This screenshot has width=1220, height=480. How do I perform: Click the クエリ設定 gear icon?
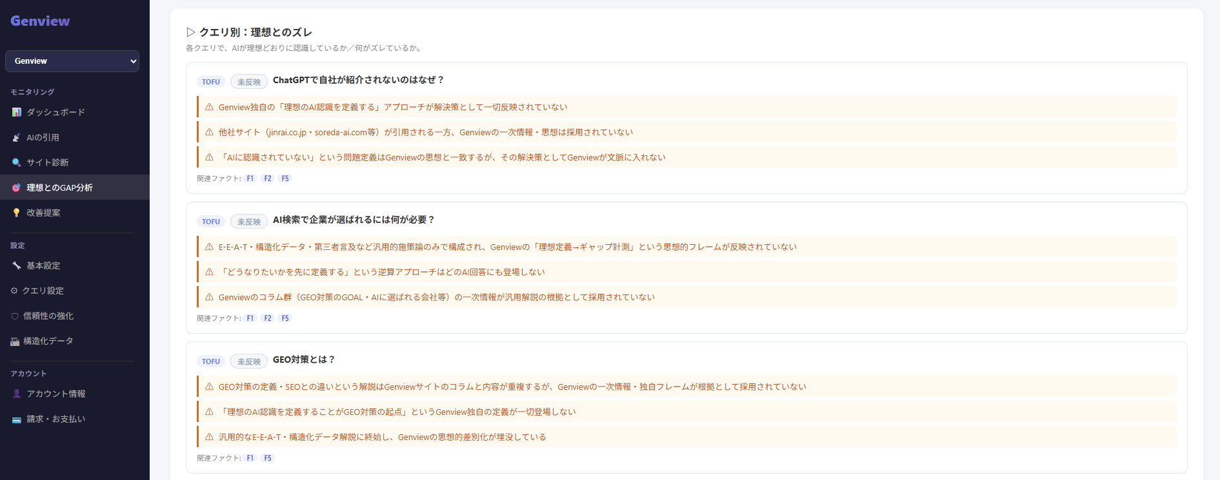point(14,291)
